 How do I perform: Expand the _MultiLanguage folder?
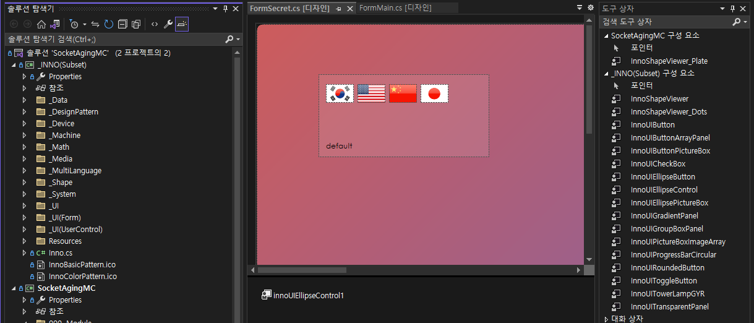pyautogui.click(x=24, y=170)
